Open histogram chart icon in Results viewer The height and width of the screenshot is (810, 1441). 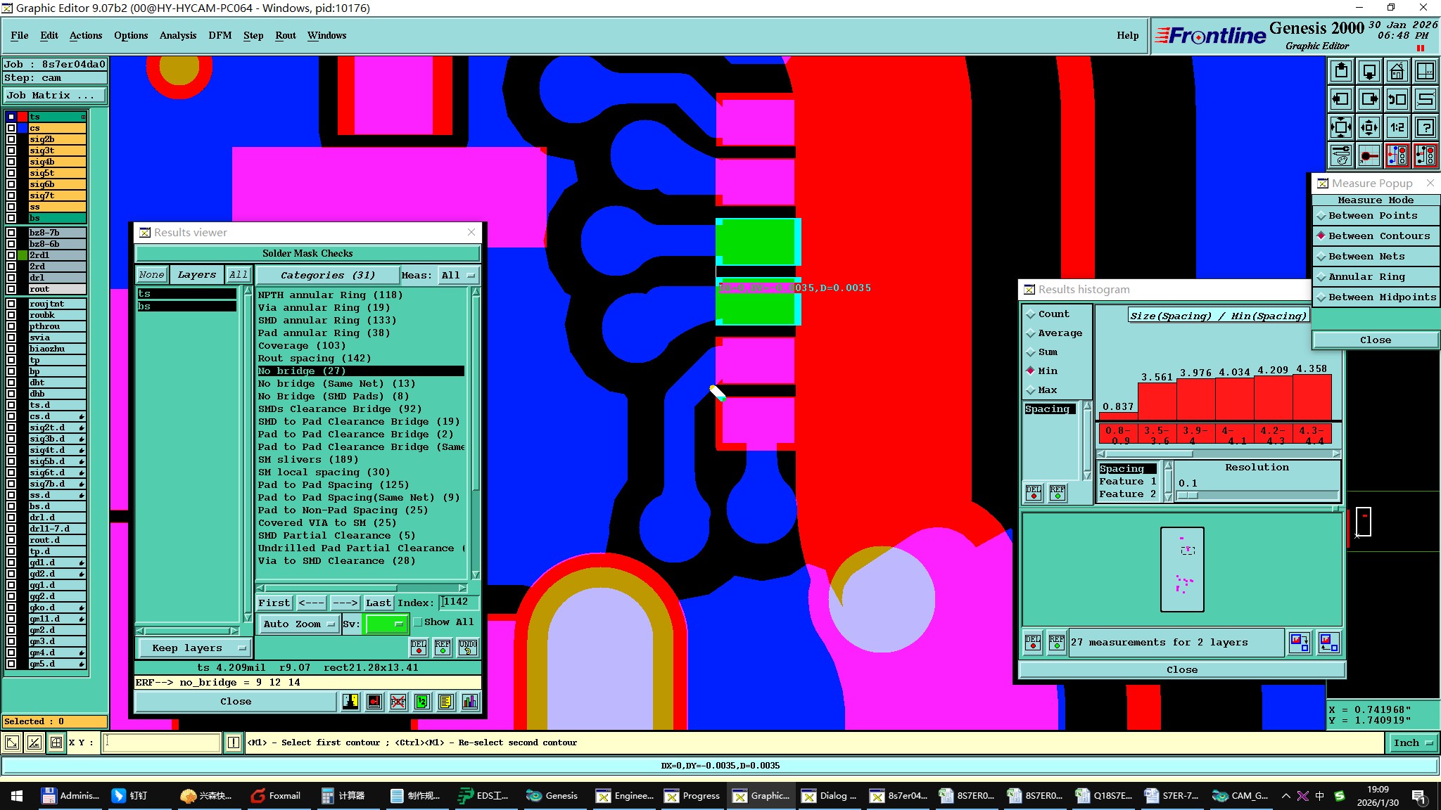pos(469,701)
